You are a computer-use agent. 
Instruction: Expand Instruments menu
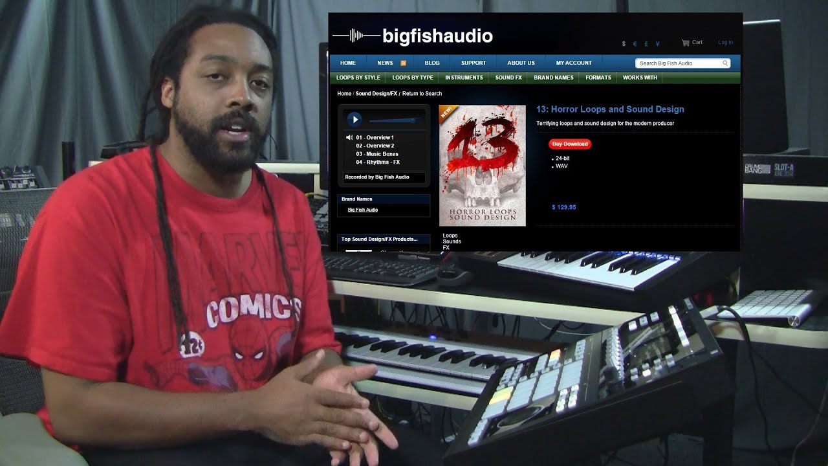tap(464, 78)
